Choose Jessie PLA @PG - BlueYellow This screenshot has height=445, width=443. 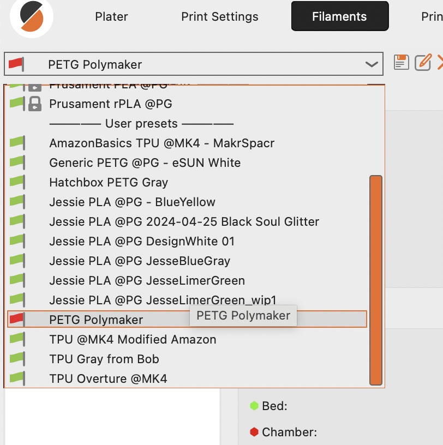coord(132,202)
